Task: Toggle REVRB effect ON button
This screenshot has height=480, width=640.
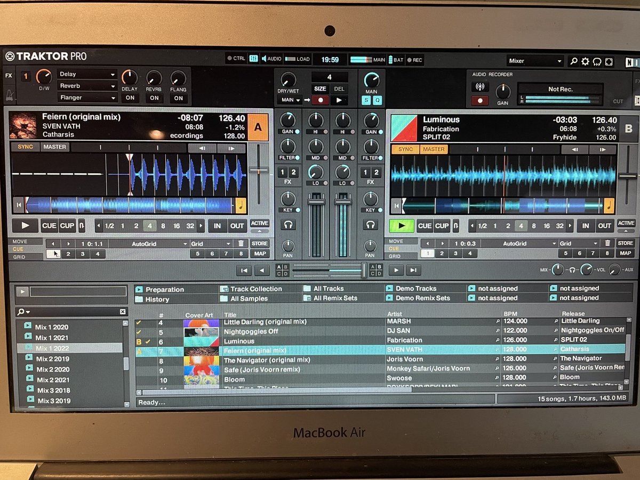Action: 154,98
